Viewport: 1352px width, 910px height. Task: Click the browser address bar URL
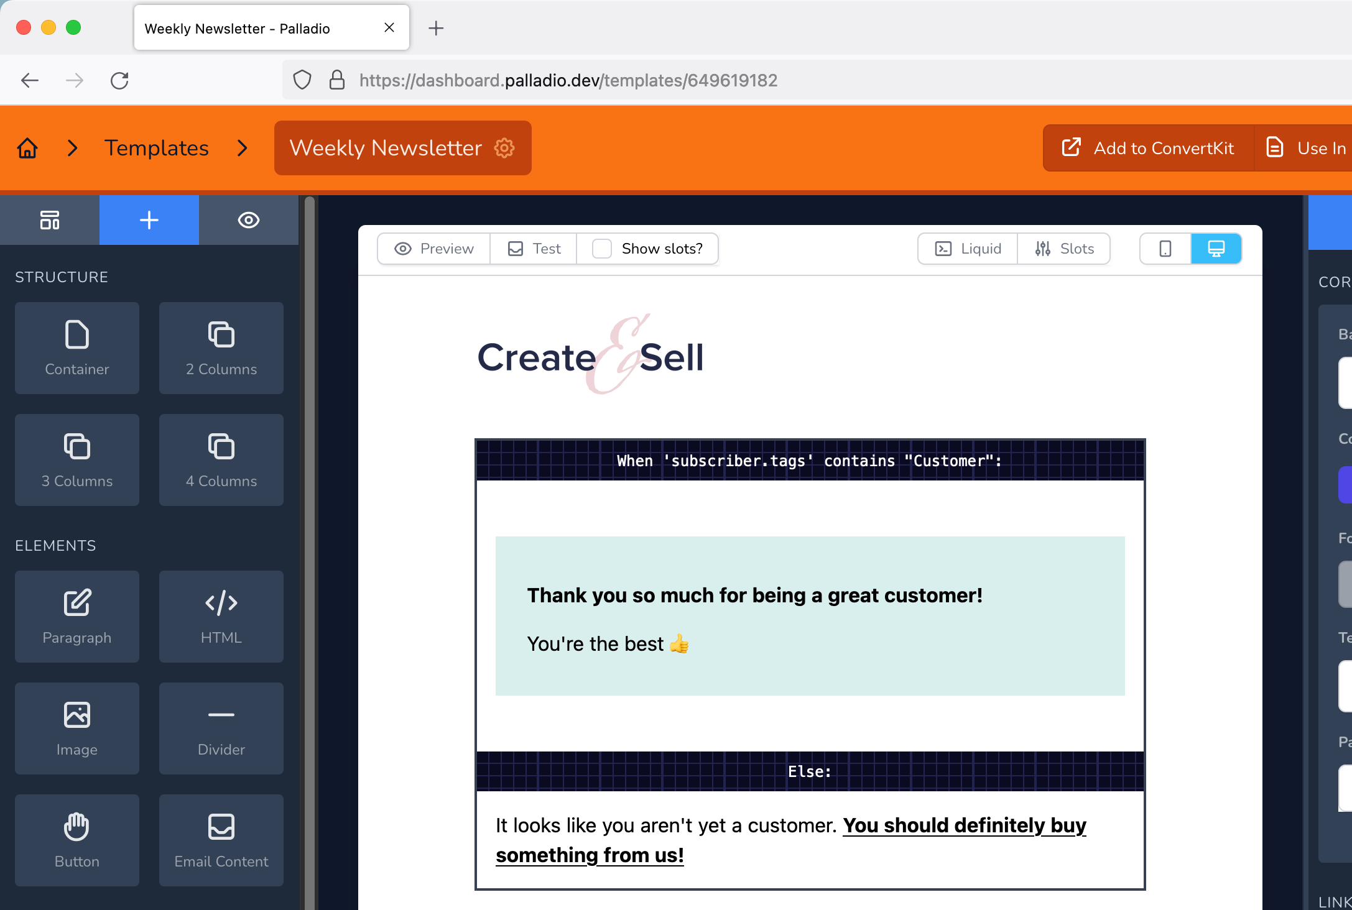click(568, 80)
